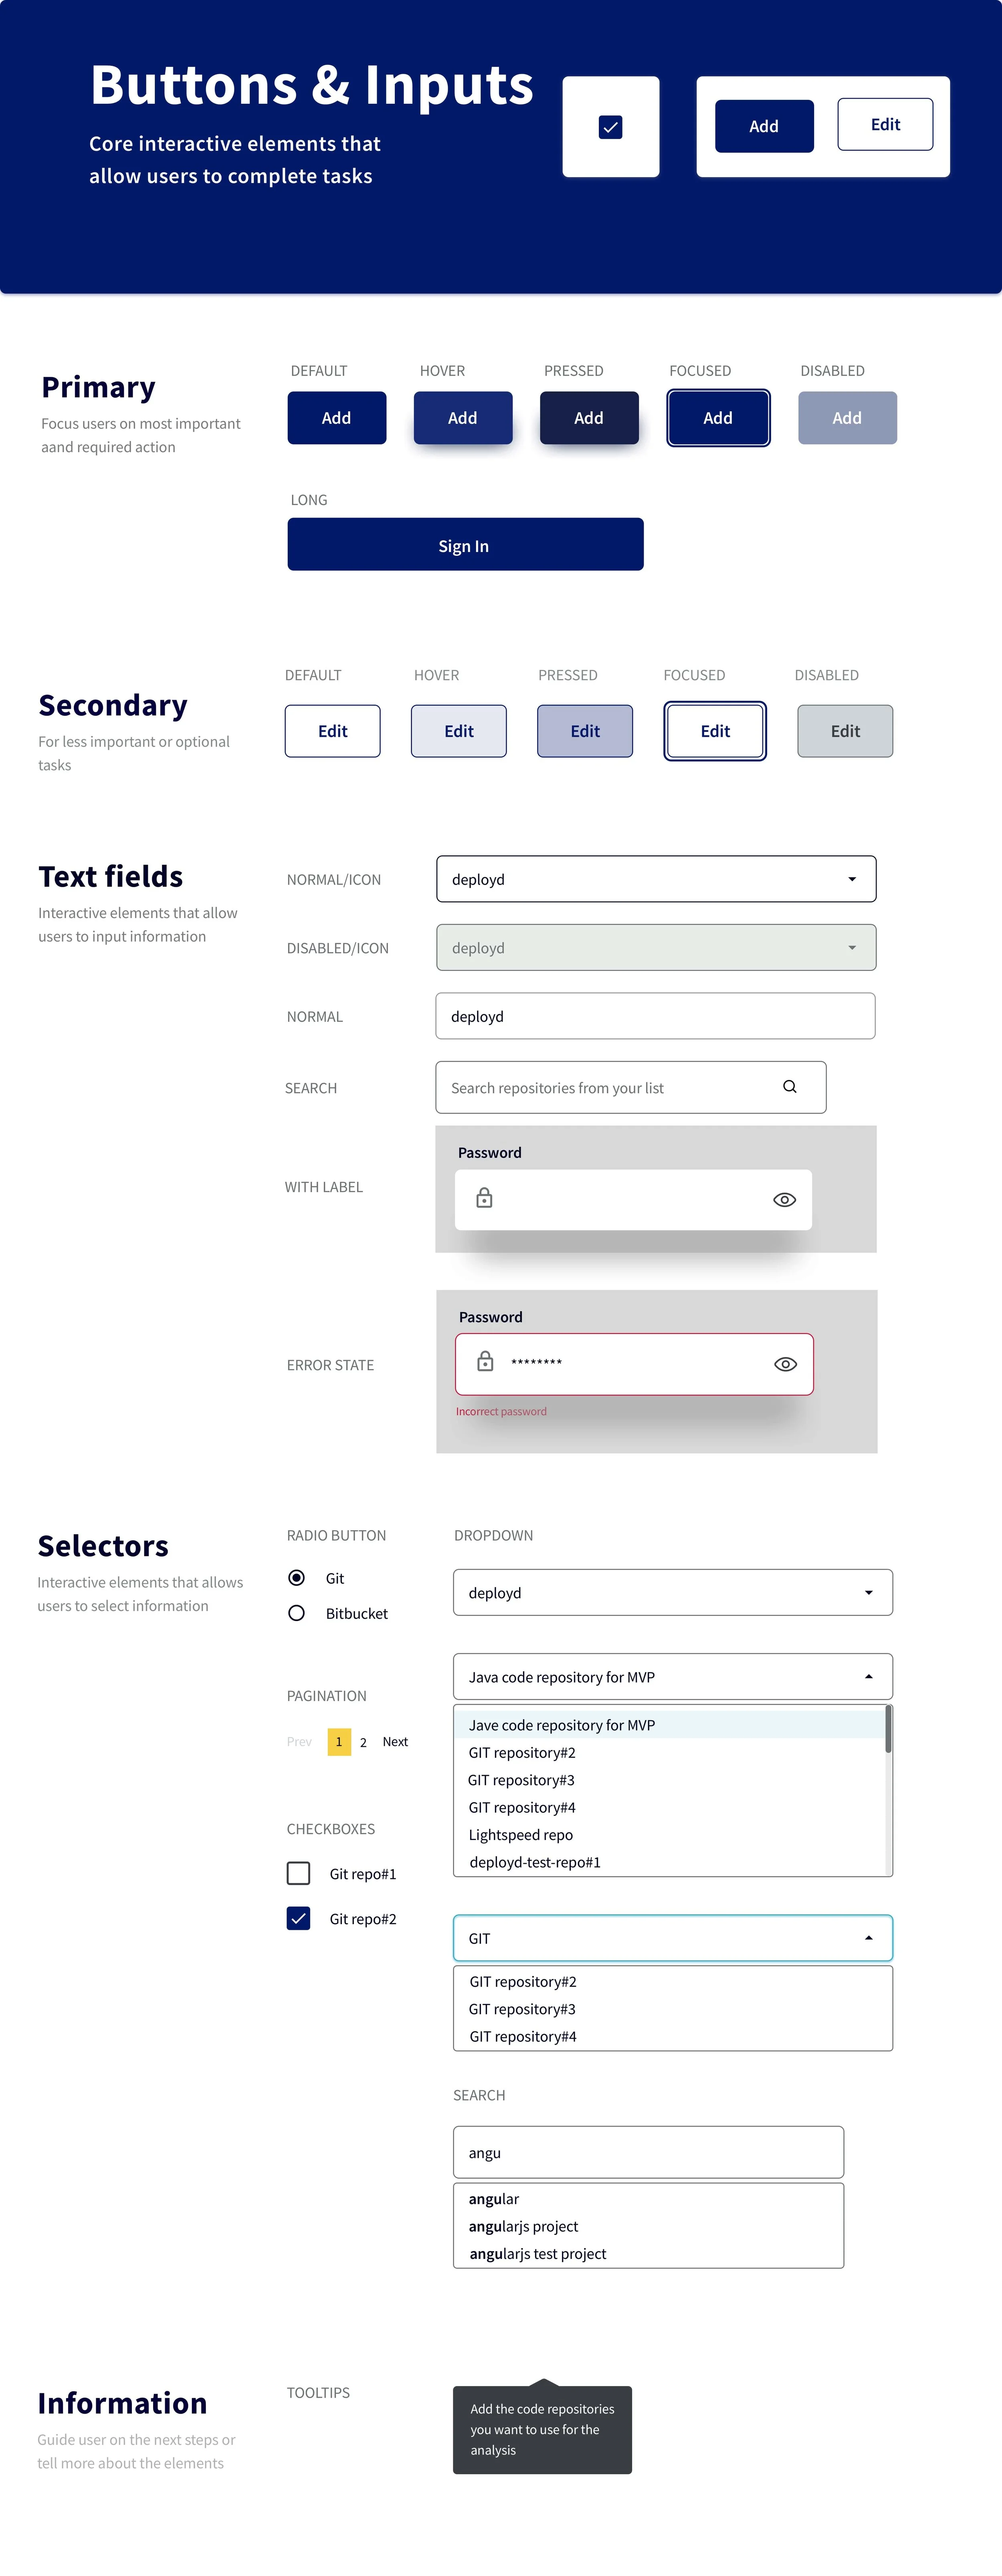Click the magnifier icon in the search field
Image resolution: width=1002 pixels, height=2576 pixels.
pyautogui.click(x=789, y=1087)
